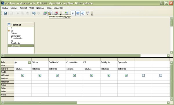This screenshot has width=174, height=105.
Task: Clear the query with red X icon
Action: point(56,13)
